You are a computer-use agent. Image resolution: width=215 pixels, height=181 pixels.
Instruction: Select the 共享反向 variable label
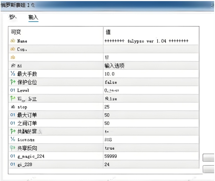(27, 148)
